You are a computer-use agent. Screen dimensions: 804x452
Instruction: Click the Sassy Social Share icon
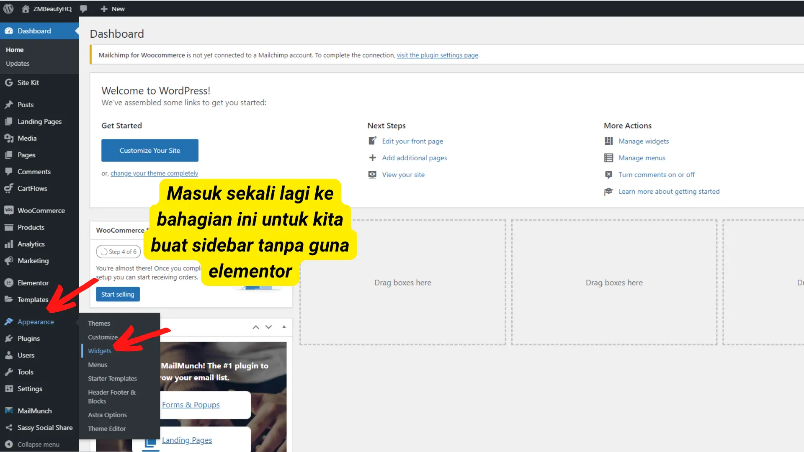(9, 428)
